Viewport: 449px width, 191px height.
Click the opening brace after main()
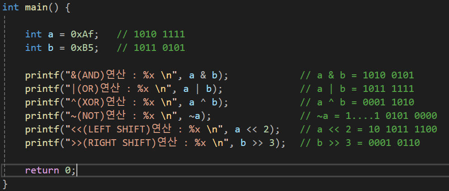(x=67, y=7)
